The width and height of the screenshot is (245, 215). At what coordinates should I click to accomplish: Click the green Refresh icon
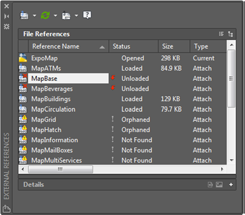[45, 15]
